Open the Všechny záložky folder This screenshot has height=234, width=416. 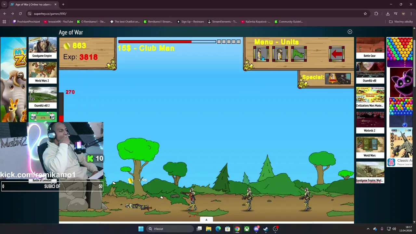tap(401, 22)
